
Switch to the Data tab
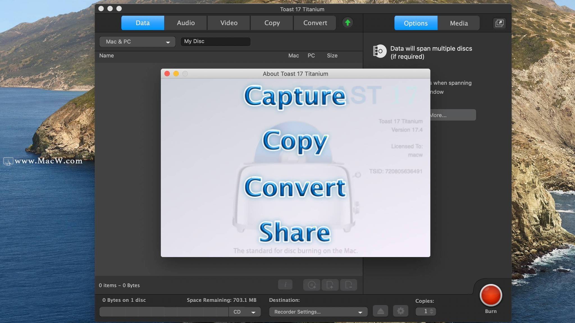[x=143, y=23]
